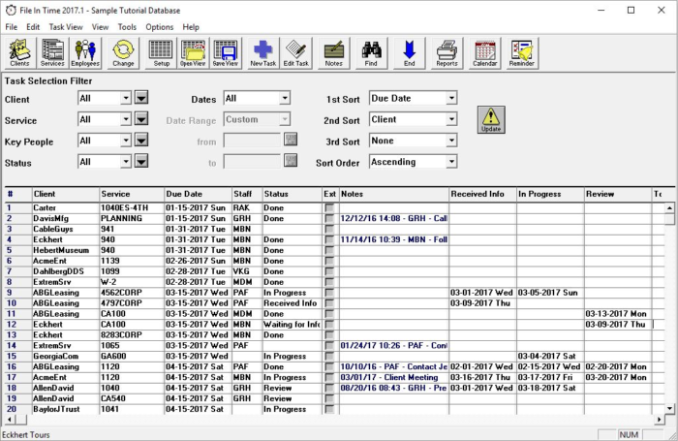Click the Status column header
The image size is (678, 441).
tap(293, 194)
